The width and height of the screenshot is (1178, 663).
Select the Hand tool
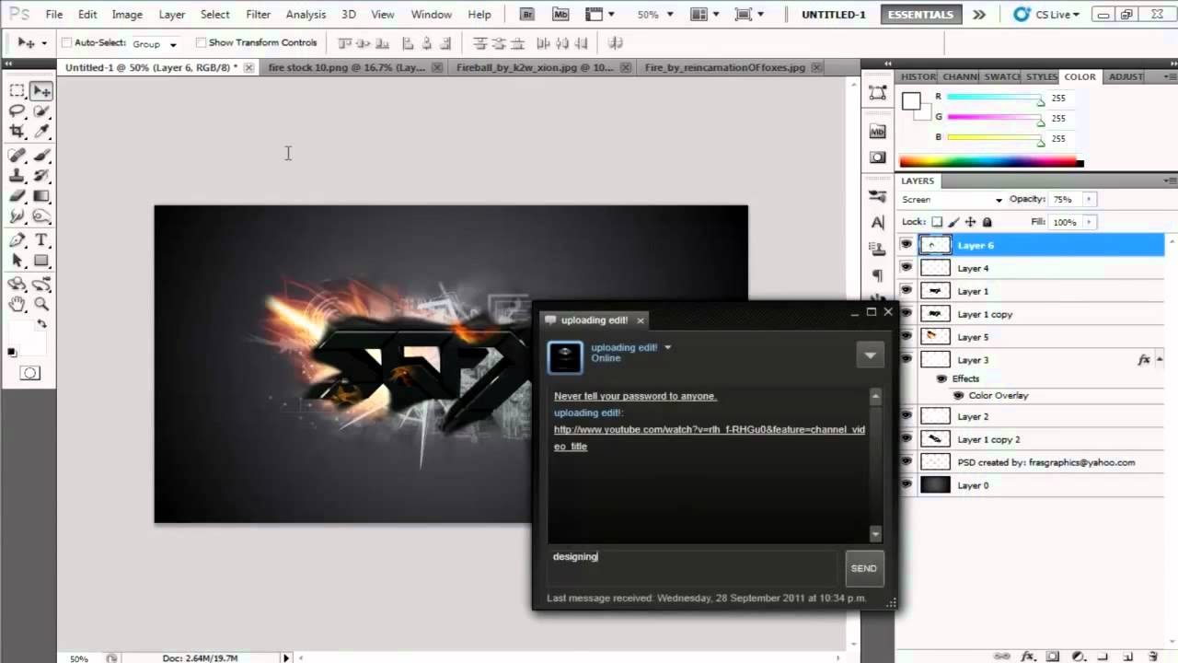[x=17, y=304]
